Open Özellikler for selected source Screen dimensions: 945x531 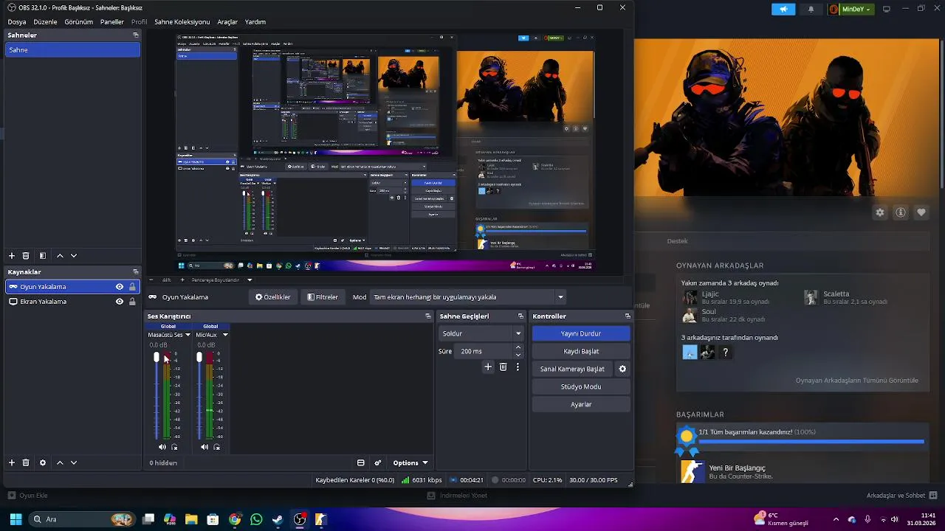(x=273, y=297)
